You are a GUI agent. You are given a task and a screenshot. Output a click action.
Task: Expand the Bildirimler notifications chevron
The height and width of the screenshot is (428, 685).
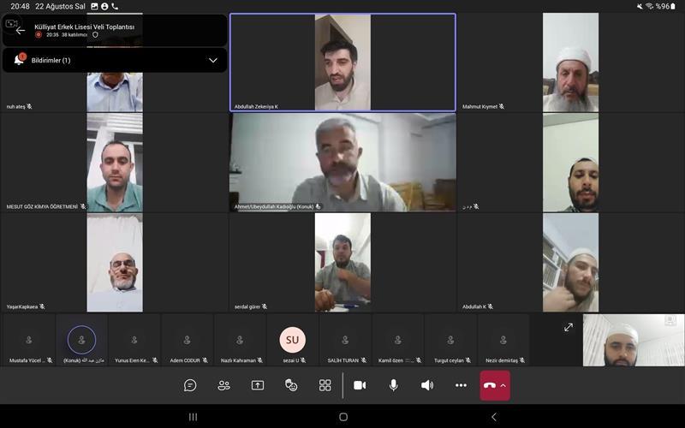tap(213, 60)
